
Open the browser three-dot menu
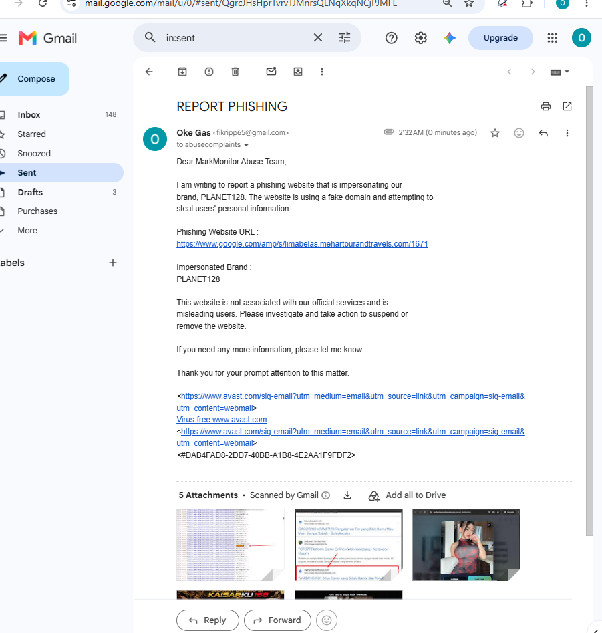pos(586,3)
